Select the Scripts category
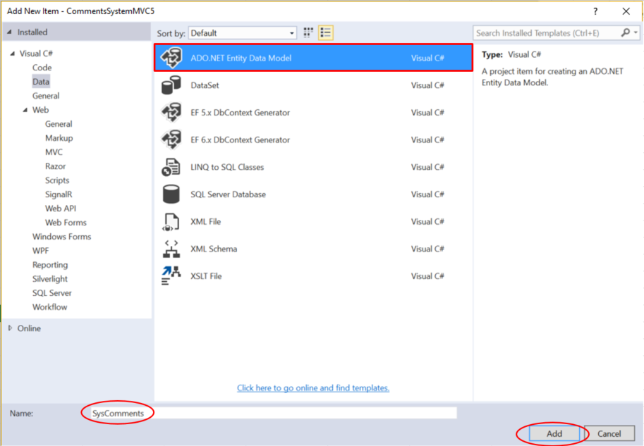 coord(57,180)
